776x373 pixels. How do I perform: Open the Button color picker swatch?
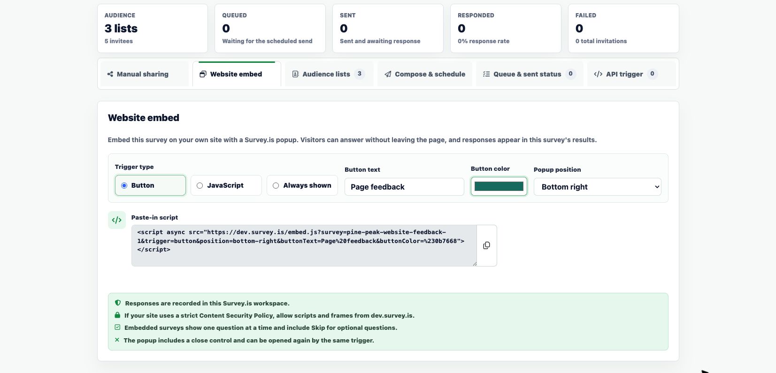click(499, 186)
